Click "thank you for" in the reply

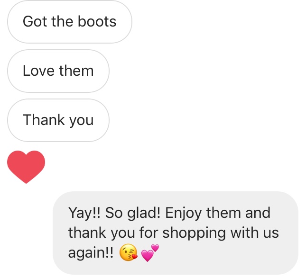coord(113,233)
